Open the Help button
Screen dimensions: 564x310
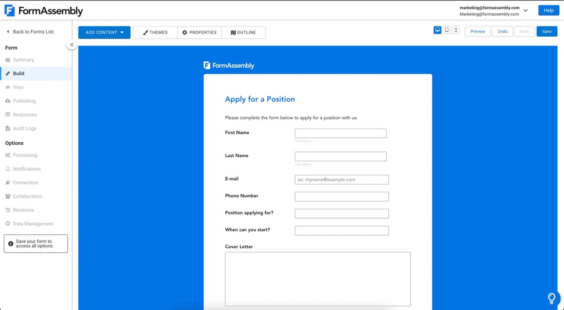[x=549, y=10]
